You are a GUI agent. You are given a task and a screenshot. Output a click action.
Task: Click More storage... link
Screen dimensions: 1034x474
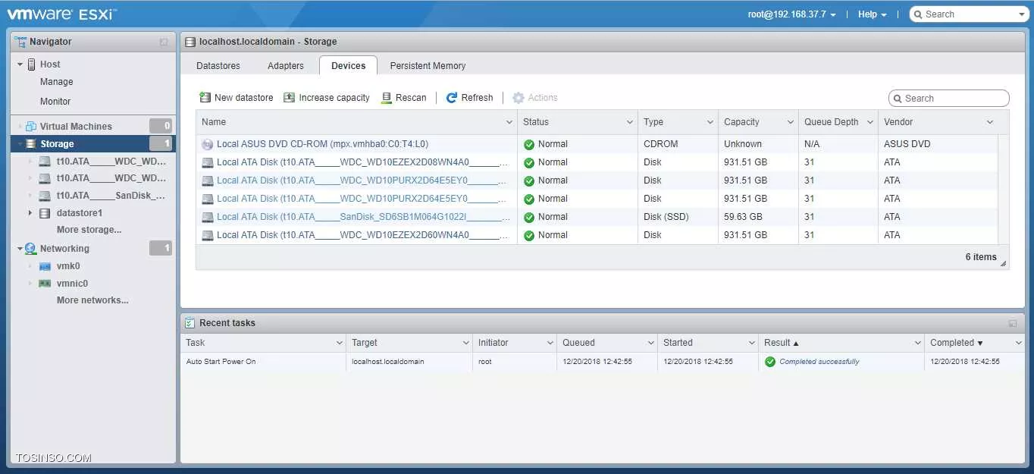point(89,230)
